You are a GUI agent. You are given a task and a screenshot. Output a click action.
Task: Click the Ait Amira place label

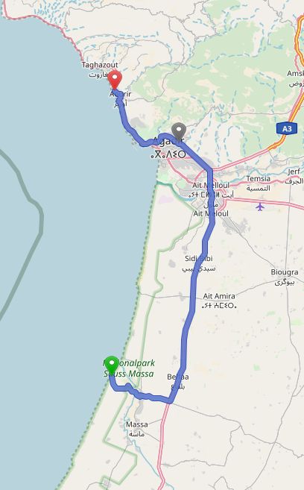pos(219,296)
